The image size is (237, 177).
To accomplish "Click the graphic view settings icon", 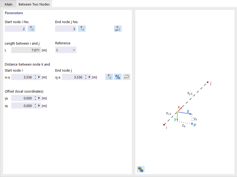I will pos(141,169).
